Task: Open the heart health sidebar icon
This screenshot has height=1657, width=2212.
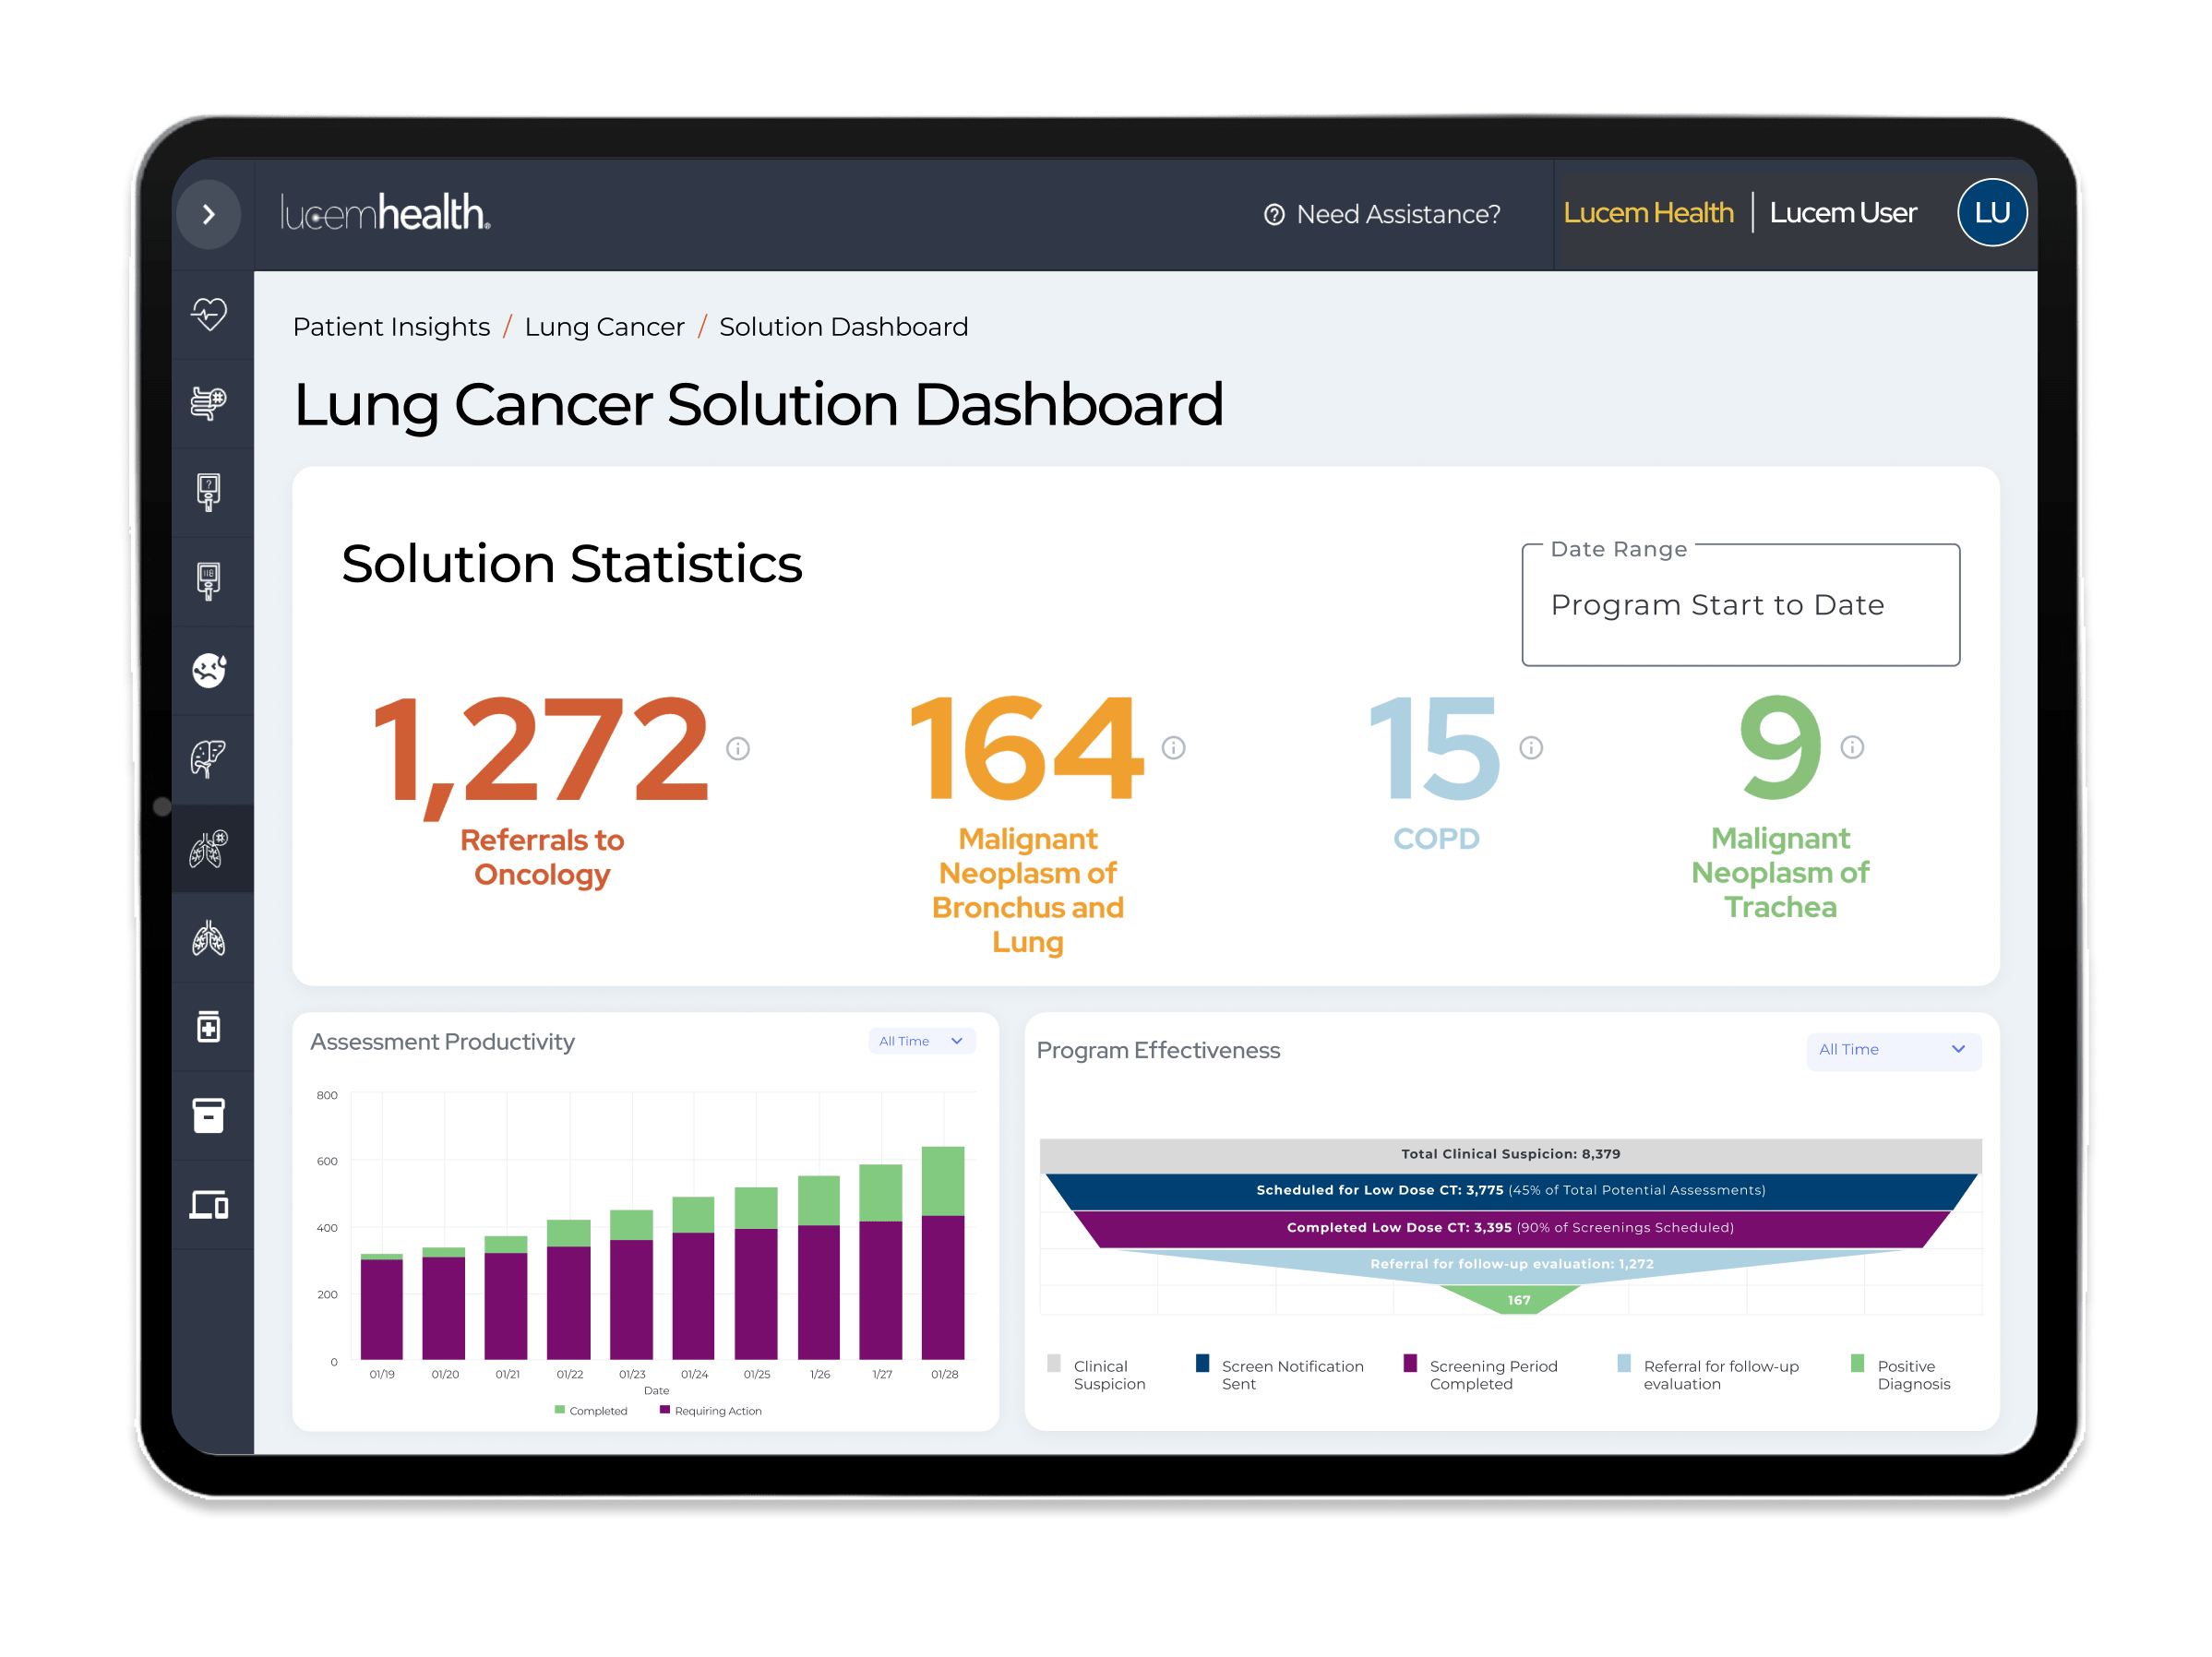Action: 209,314
